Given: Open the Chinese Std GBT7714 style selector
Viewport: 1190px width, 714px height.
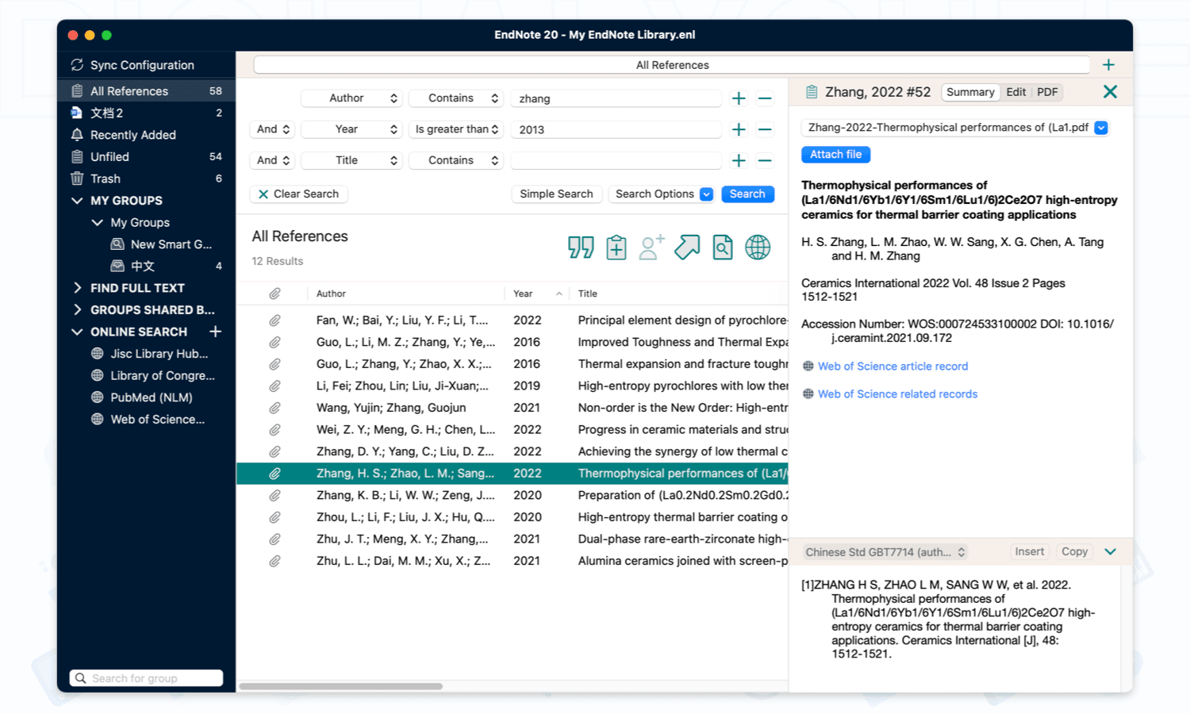Looking at the screenshot, I should [x=885, y=551].
